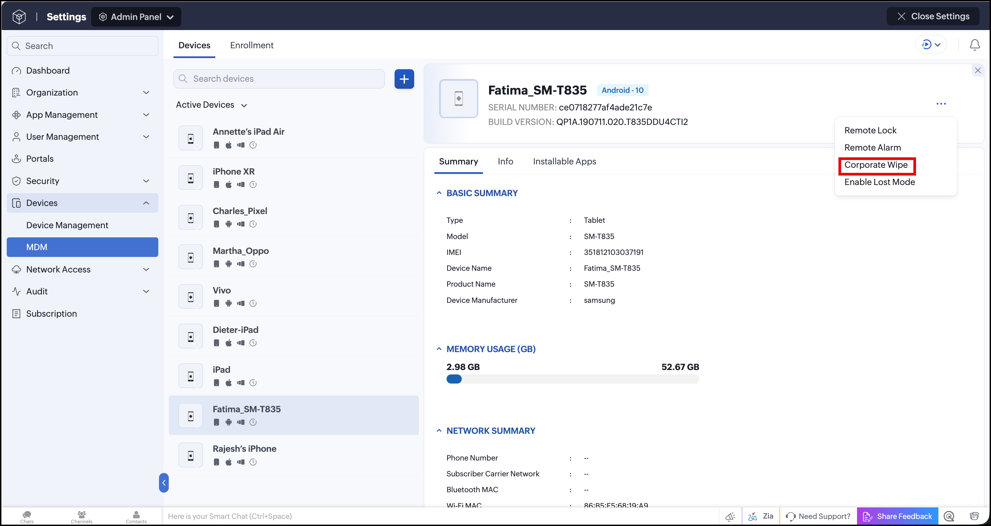This screenshot has width=991, height=526.
Task: Choose Remote Alarm from the menu
Action: tap(873, 148)
